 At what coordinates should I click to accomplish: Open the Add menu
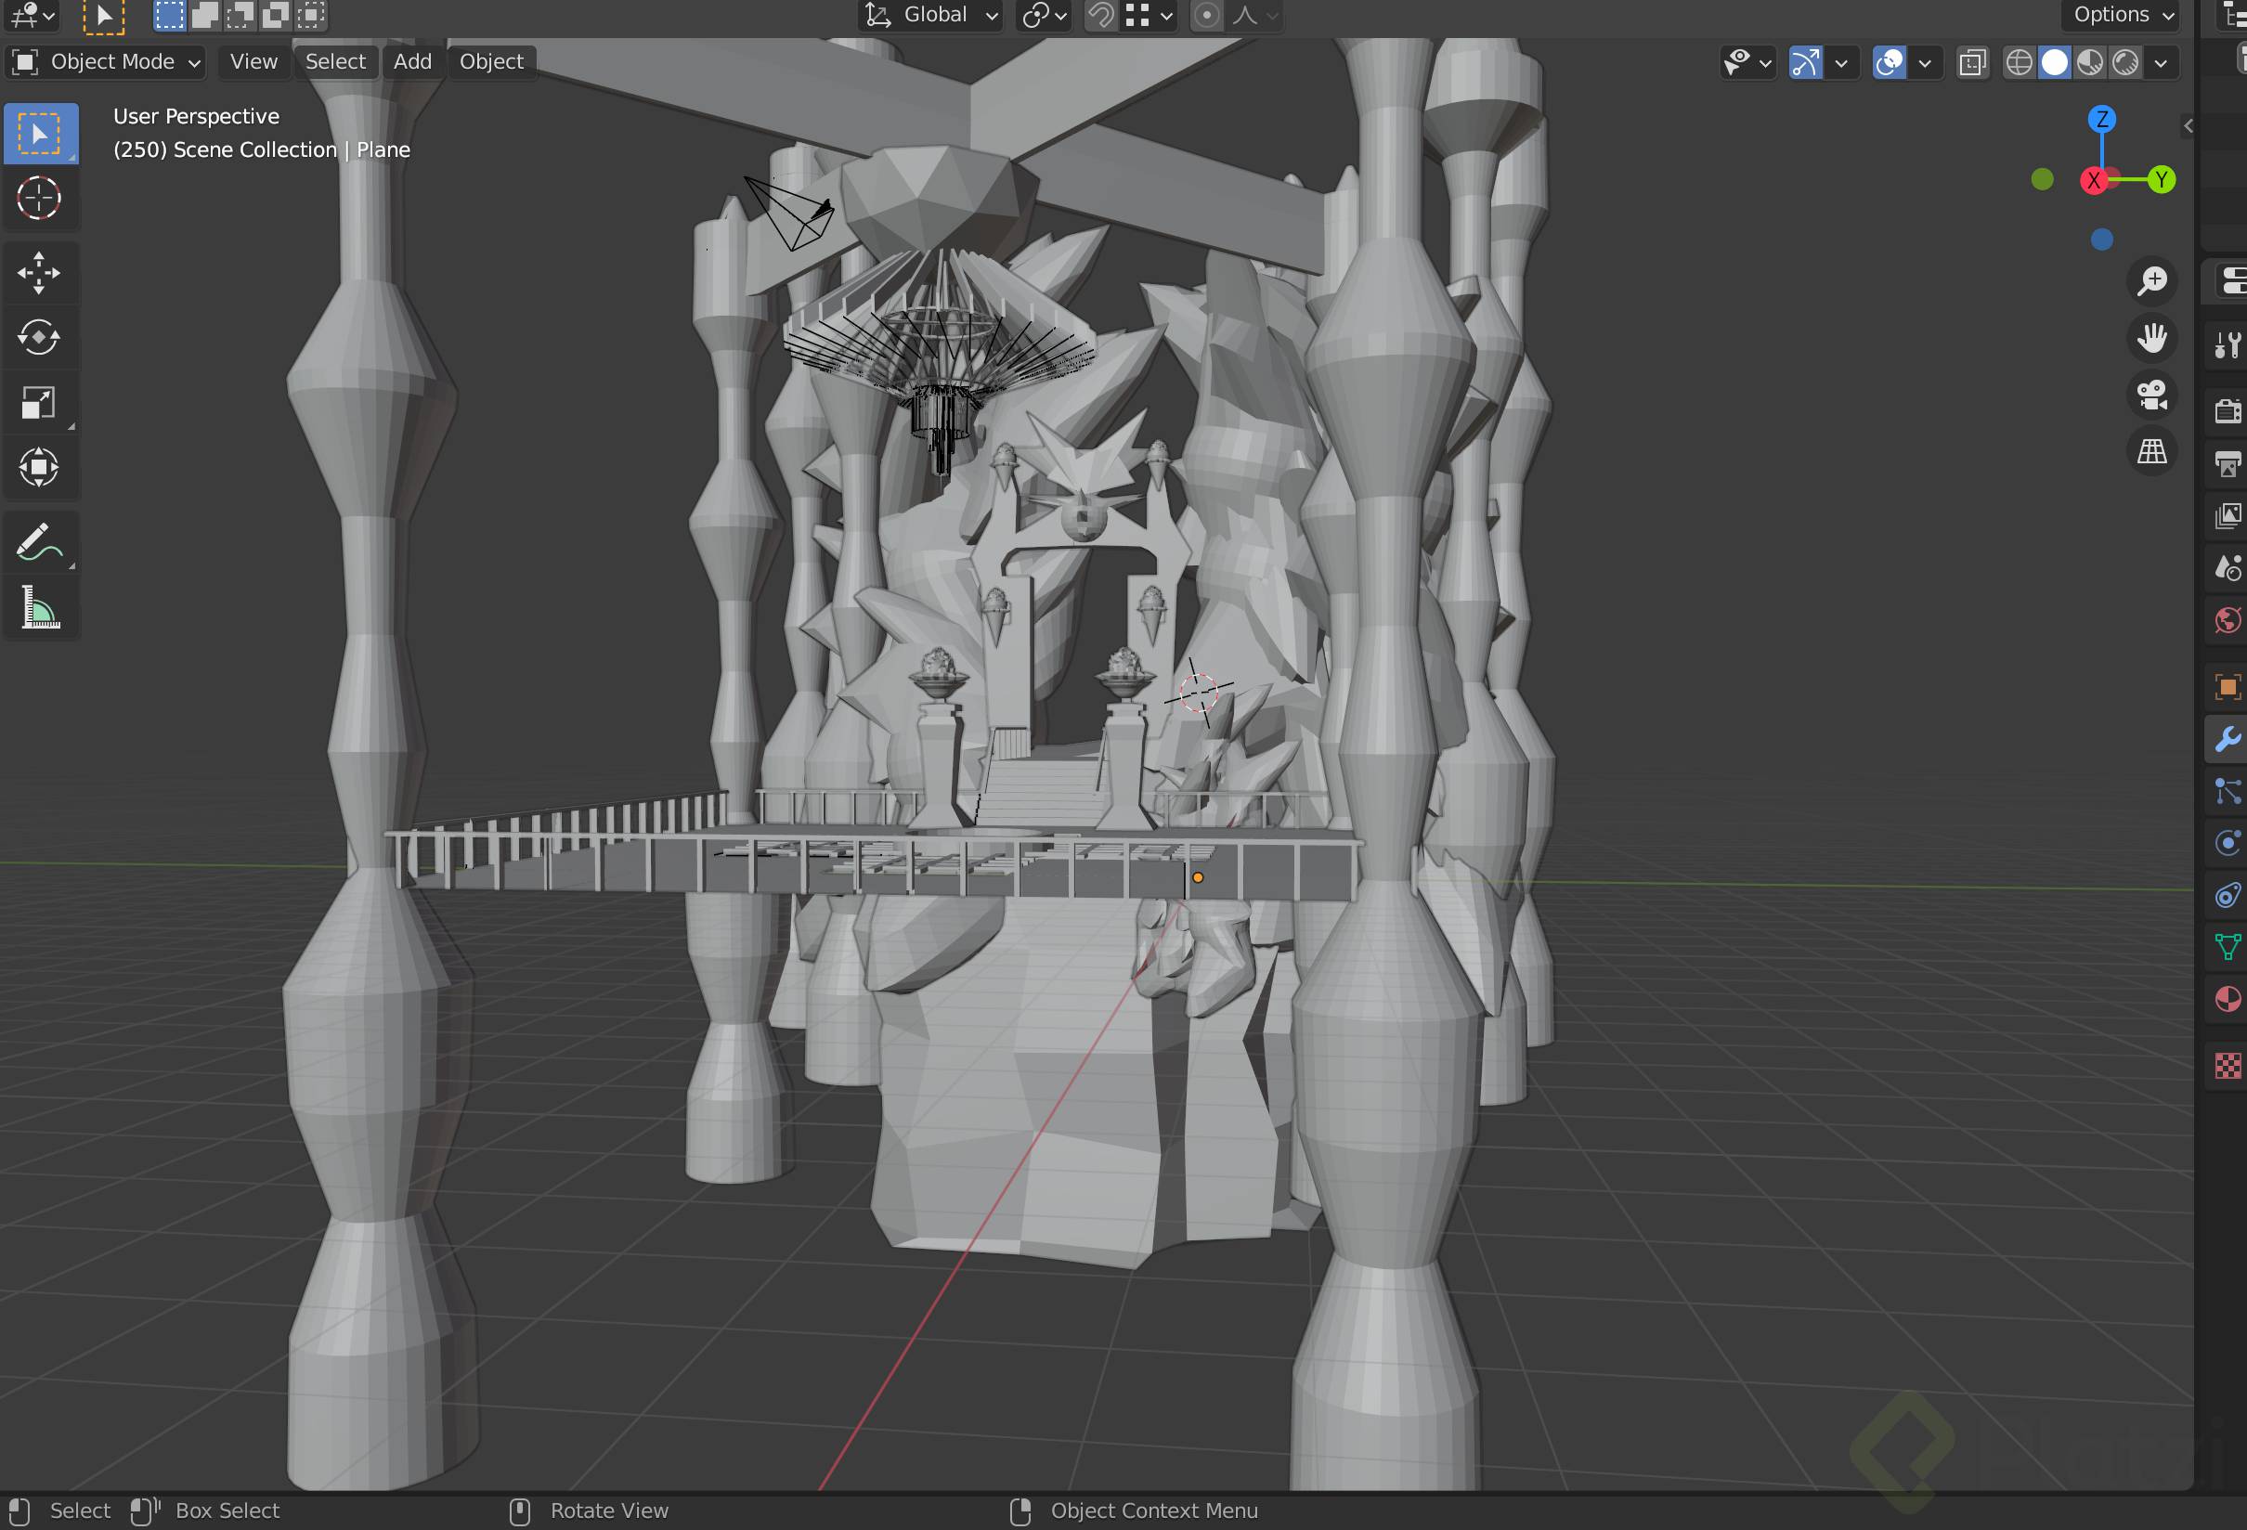tap(412, 61)
